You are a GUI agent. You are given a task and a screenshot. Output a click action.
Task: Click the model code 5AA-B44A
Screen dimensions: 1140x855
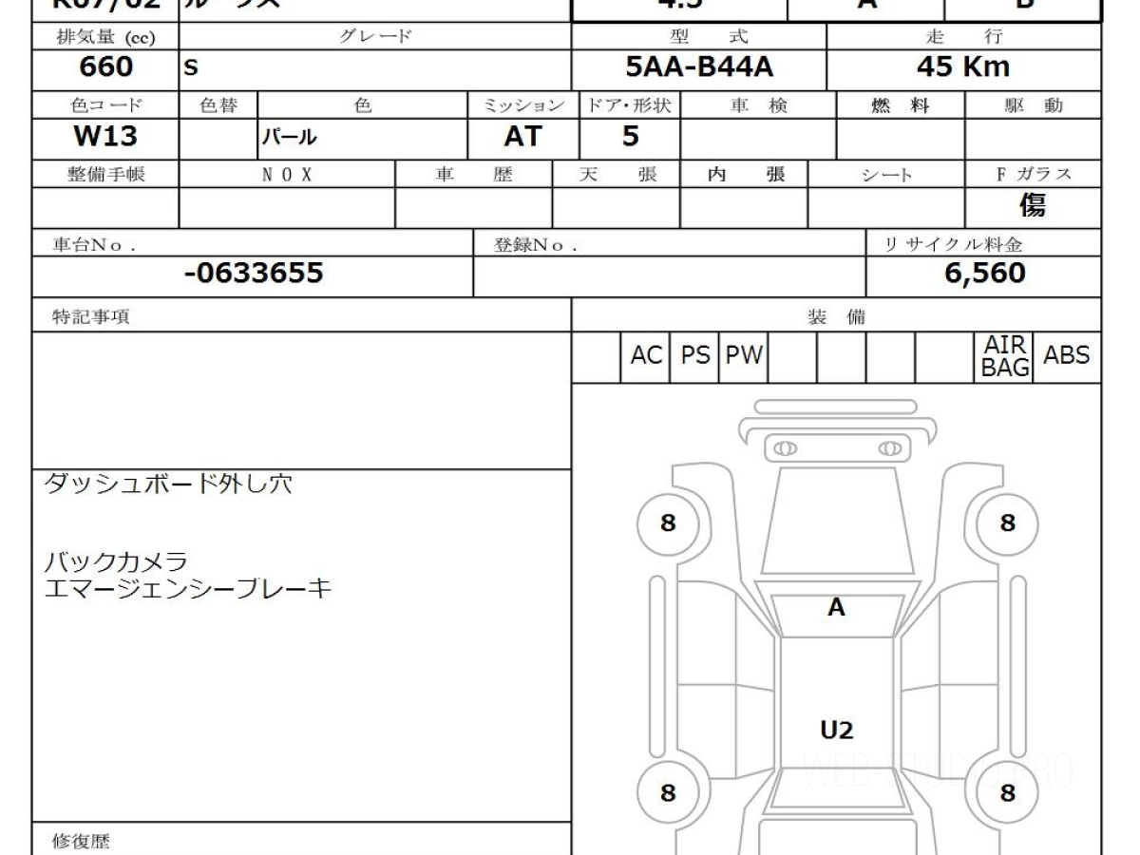pyautogui.click(x=701, y=67)
